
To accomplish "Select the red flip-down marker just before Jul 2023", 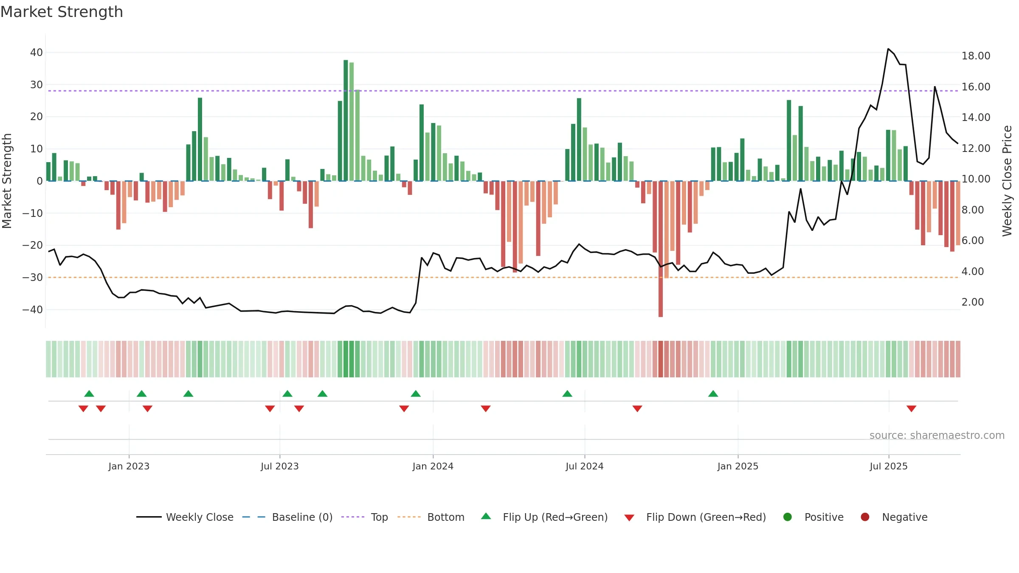I will (x=270, y=408).
